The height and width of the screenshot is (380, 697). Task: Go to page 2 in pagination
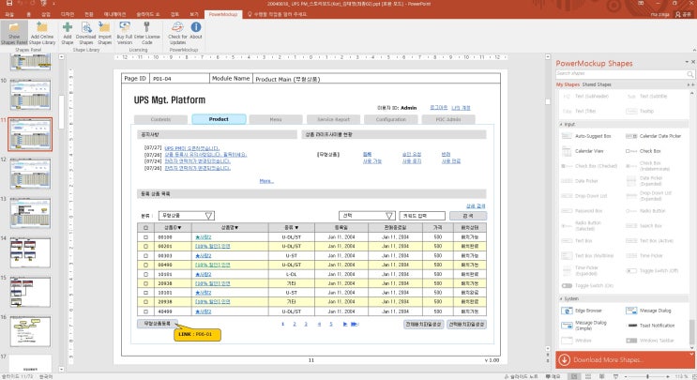point(295,324)
